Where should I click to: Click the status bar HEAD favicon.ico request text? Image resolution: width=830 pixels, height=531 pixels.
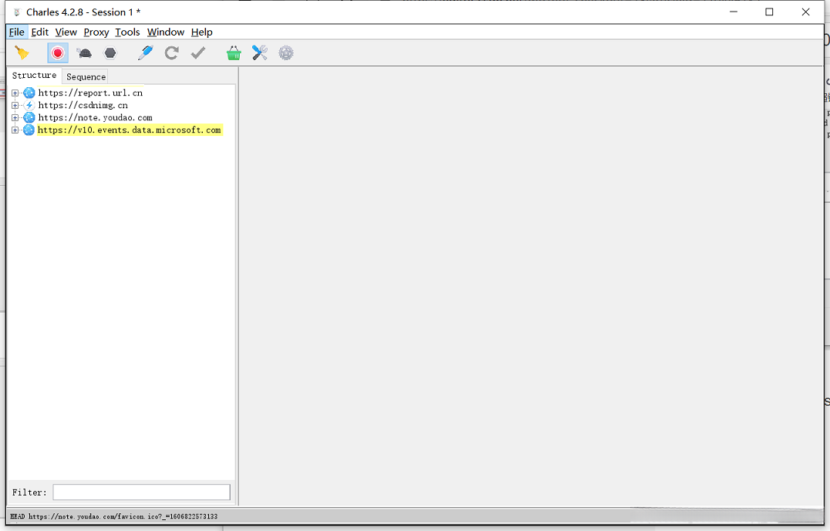[x=114, y=516]
